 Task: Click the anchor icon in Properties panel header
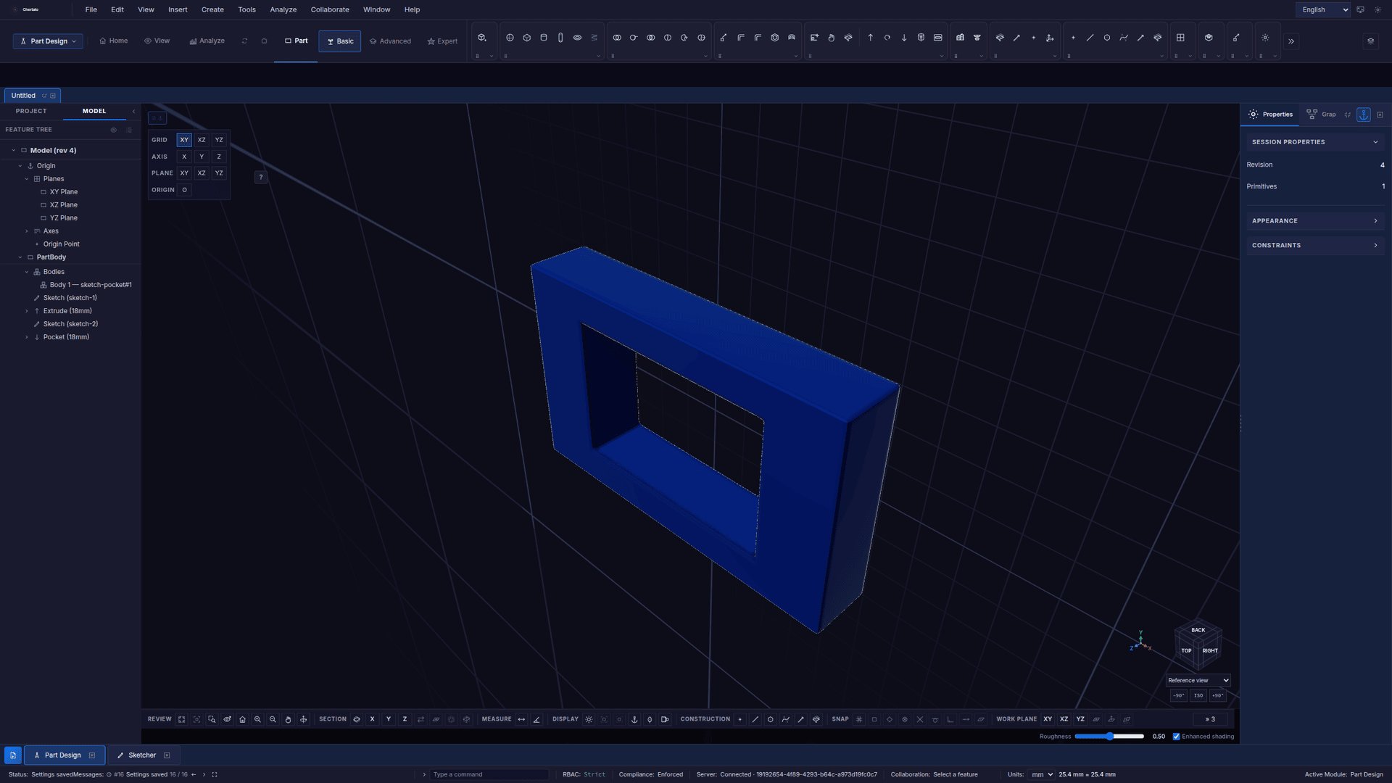pos(1364,115)
